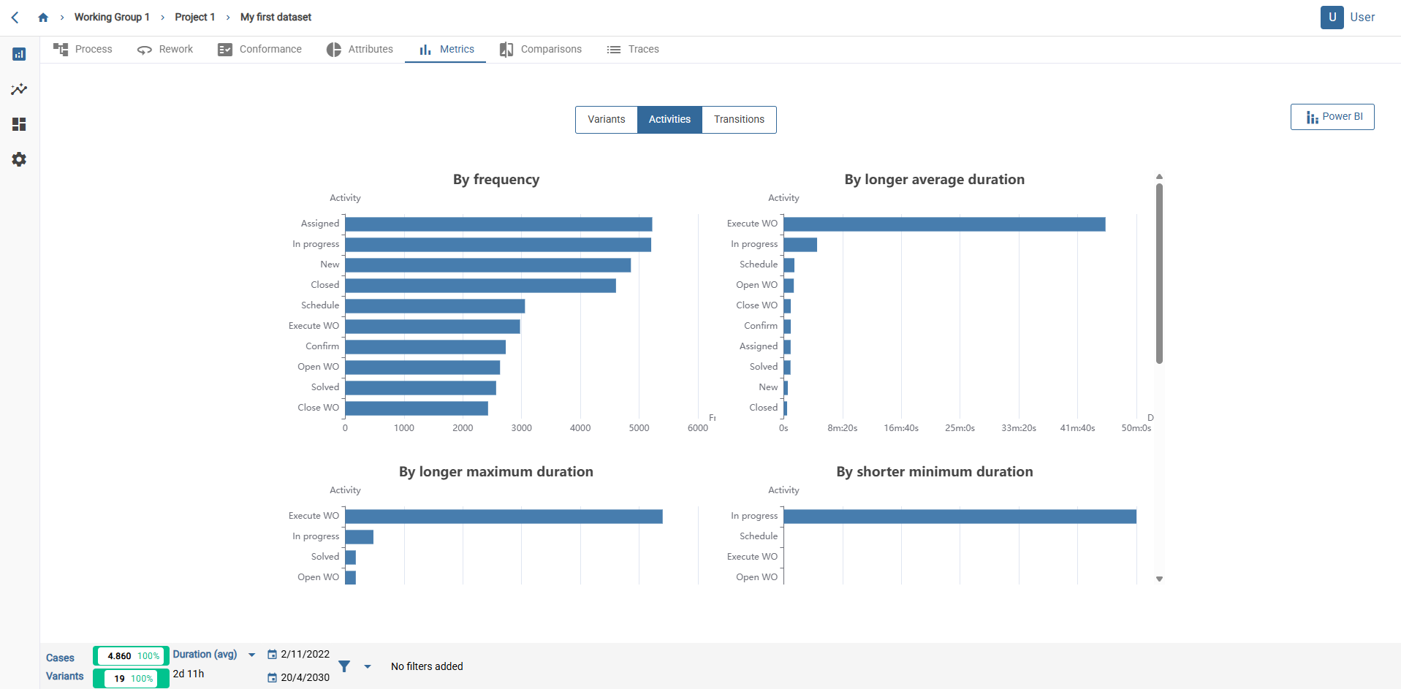The image size is (1401, 689).
Task: Open the start date calendar picker 2/11/2022
Action: point(270,654)
